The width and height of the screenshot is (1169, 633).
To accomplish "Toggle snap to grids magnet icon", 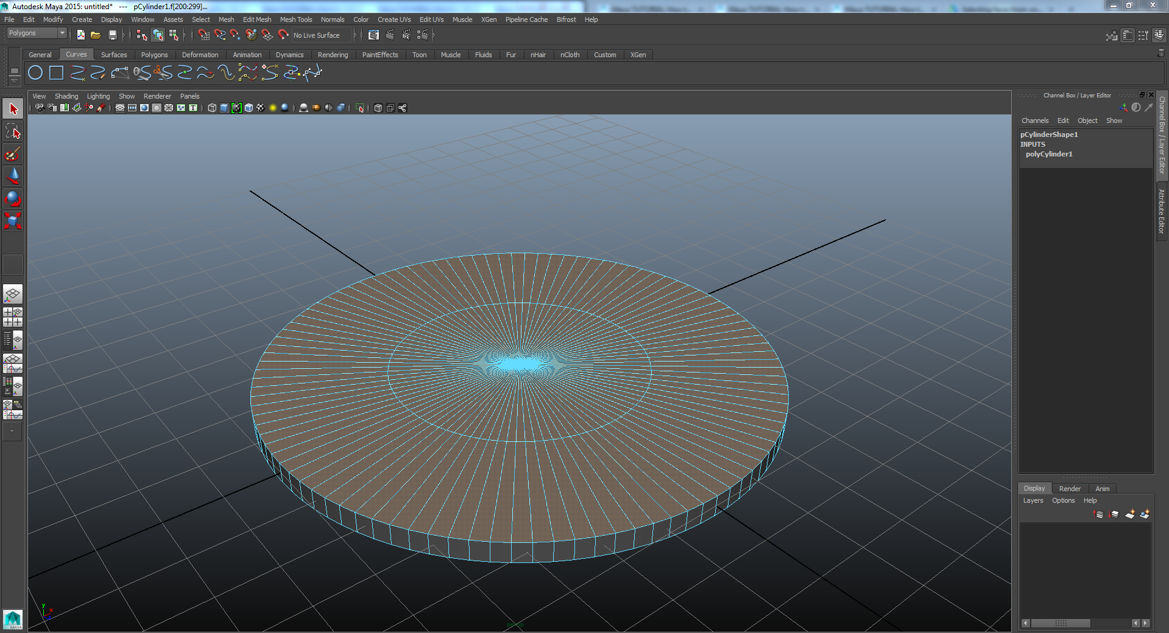I will click(x=203, y=35).
